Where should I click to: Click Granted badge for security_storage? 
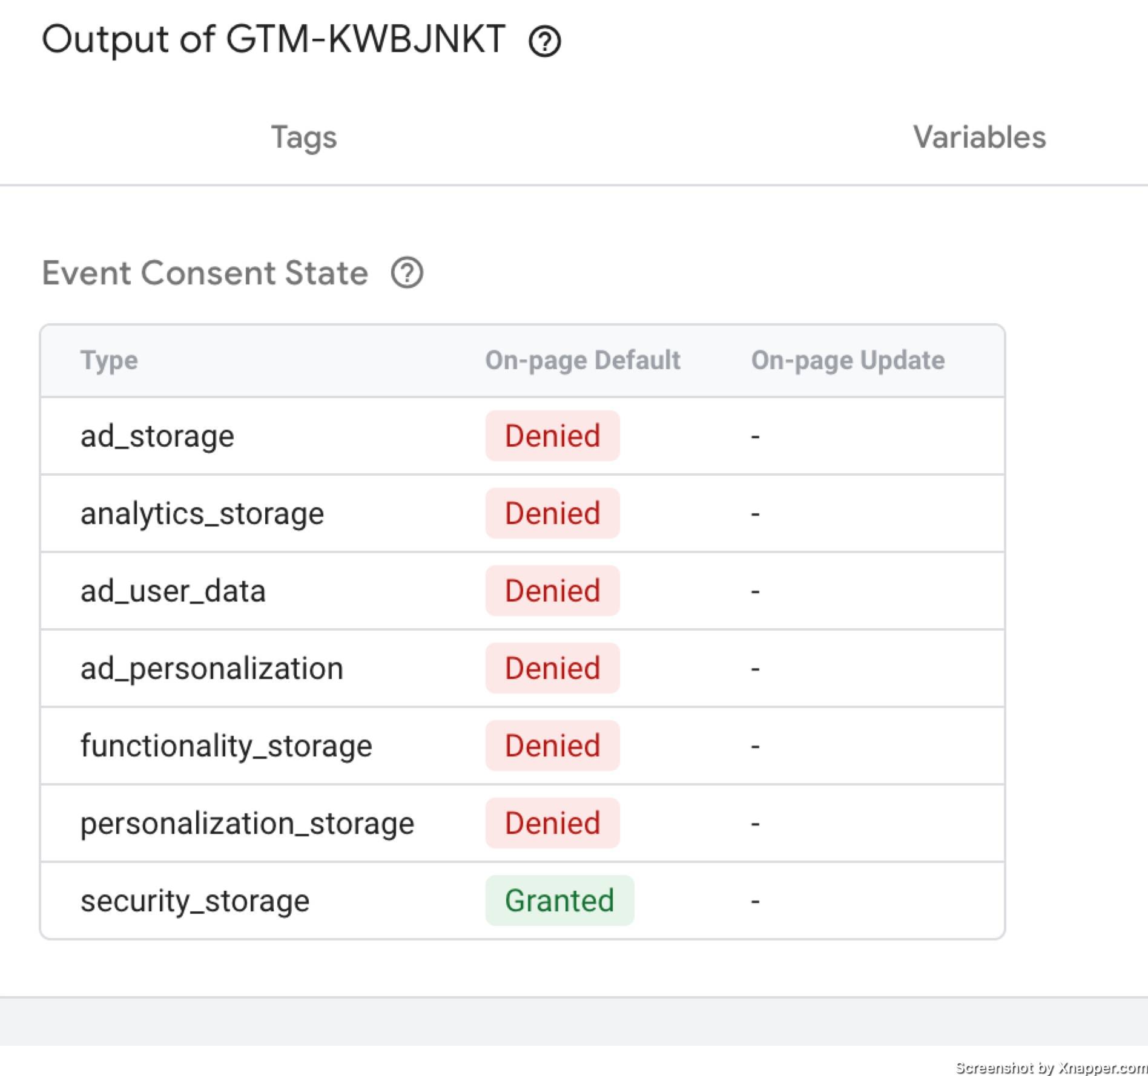559,900
